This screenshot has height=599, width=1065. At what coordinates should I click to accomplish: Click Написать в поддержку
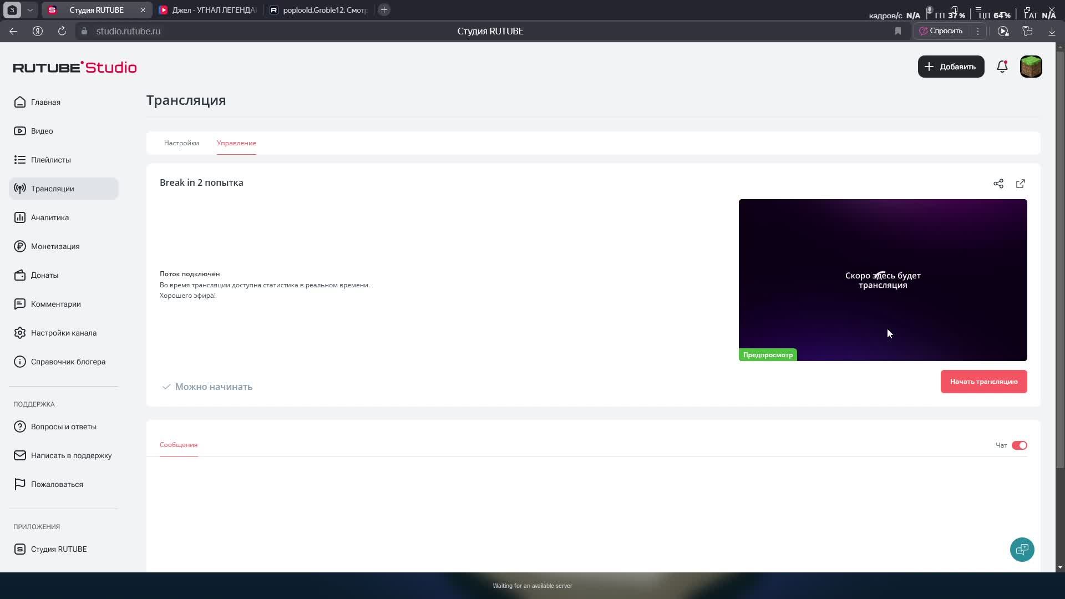pos(64,455)
